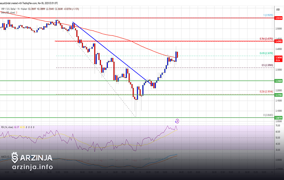Click the green 2.06719 price tag

click(x=278, y=118)
